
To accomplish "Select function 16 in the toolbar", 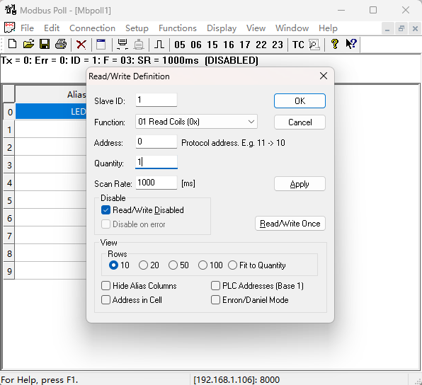I will point(229,45).
